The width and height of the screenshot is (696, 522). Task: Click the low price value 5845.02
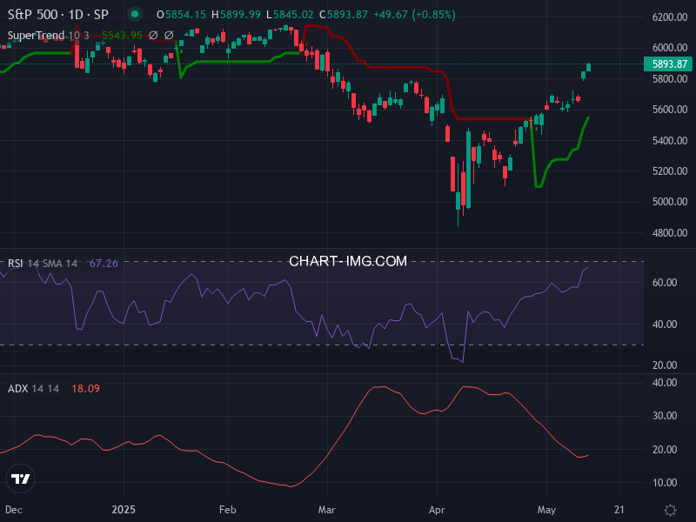(x=293, y=15)
